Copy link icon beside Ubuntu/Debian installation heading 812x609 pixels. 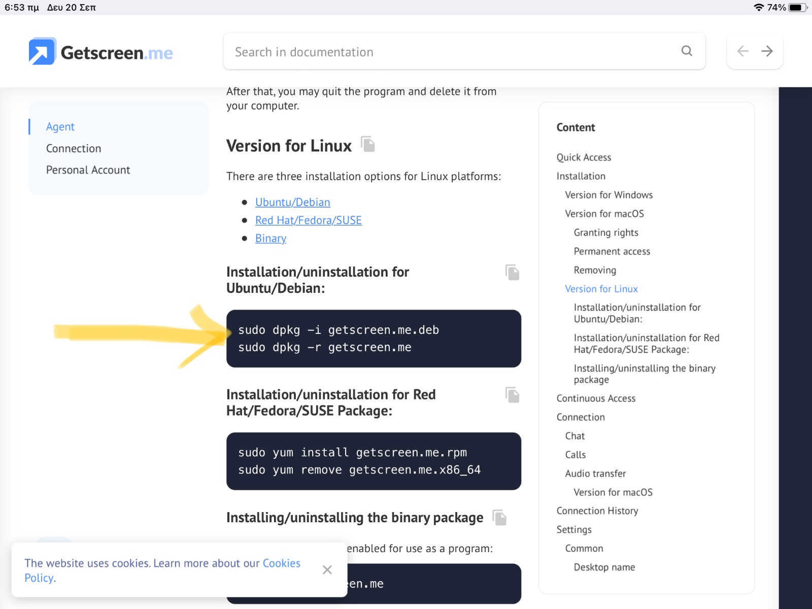(x=513, y=272)
